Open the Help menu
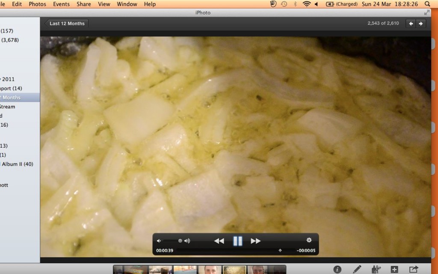This screenshot has width=438, height=274. tap(150, 4)
